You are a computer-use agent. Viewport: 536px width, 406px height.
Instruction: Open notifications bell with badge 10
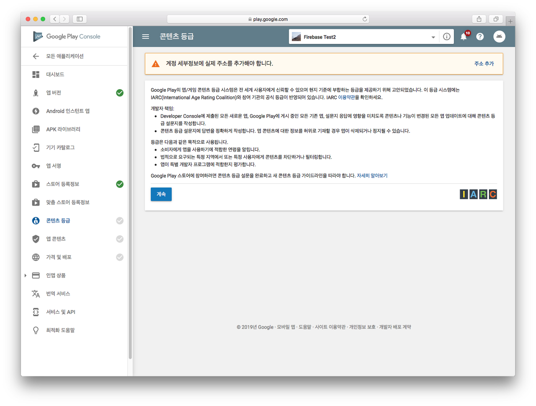[x=464, y=36]
